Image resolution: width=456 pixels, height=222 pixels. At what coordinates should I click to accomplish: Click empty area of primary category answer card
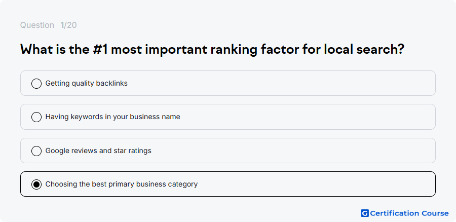pyautogui.click(x=314, y=184)
